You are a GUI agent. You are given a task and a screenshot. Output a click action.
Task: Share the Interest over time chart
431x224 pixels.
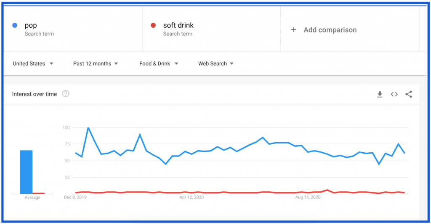coord(409,94)
